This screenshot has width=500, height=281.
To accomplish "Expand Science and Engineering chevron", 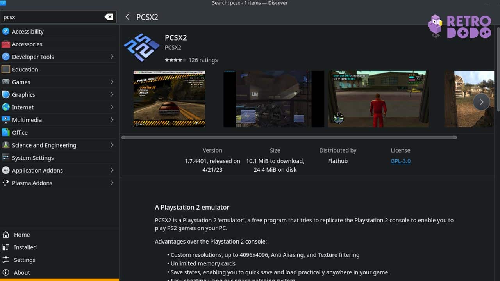I will tap(112, 145).
